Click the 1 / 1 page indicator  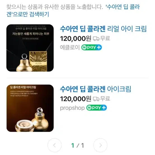click(x=77, y=145)
